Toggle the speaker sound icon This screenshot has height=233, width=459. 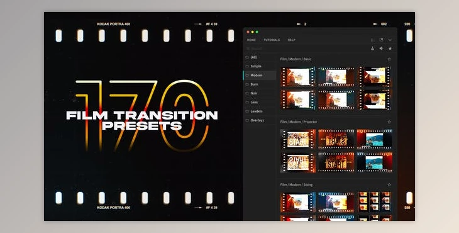[381, 48]
